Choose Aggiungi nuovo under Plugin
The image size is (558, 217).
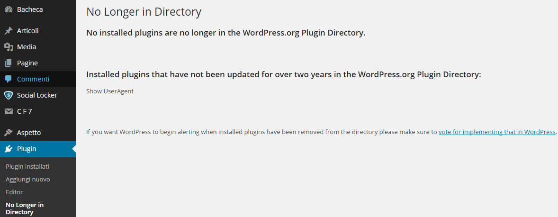coord(28,179)
